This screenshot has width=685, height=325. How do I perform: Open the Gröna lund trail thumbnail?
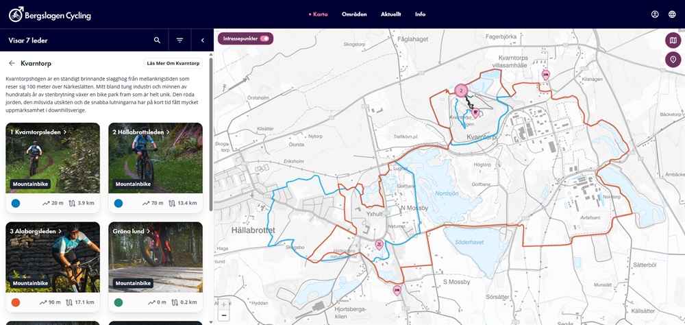pos(155,256)
